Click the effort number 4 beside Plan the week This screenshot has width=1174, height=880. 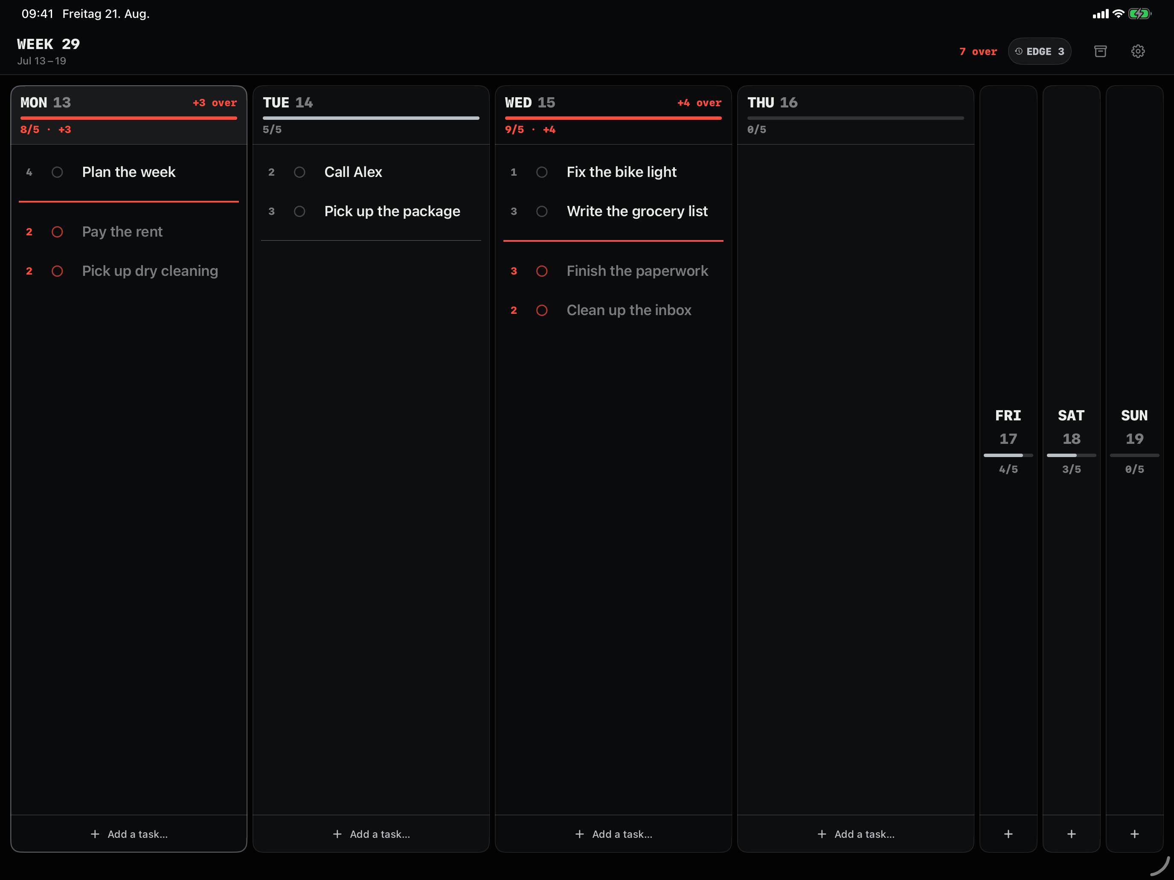coord(29,172)
